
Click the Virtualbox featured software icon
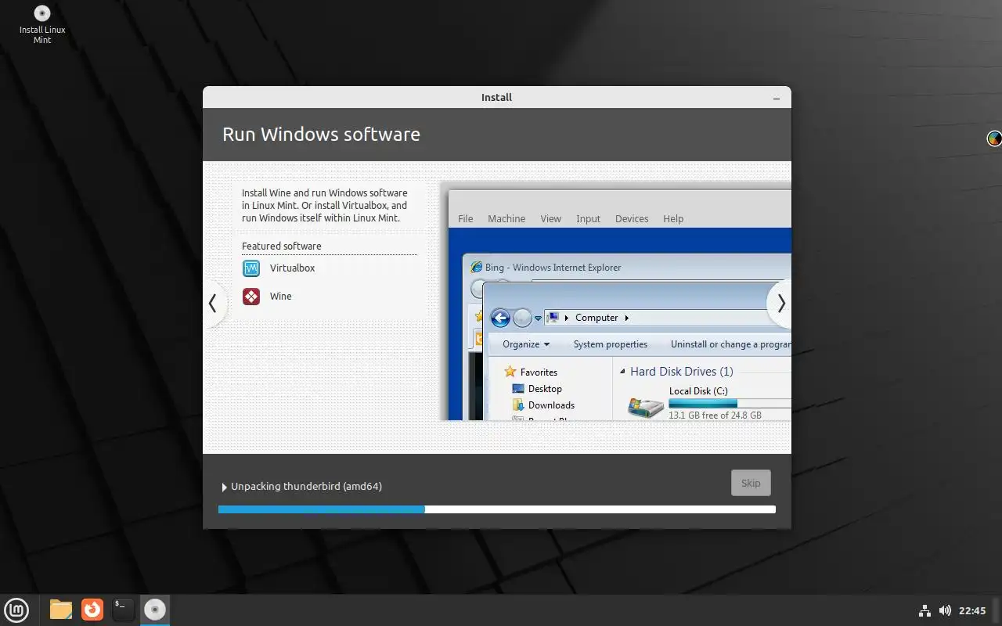point(251,268)
